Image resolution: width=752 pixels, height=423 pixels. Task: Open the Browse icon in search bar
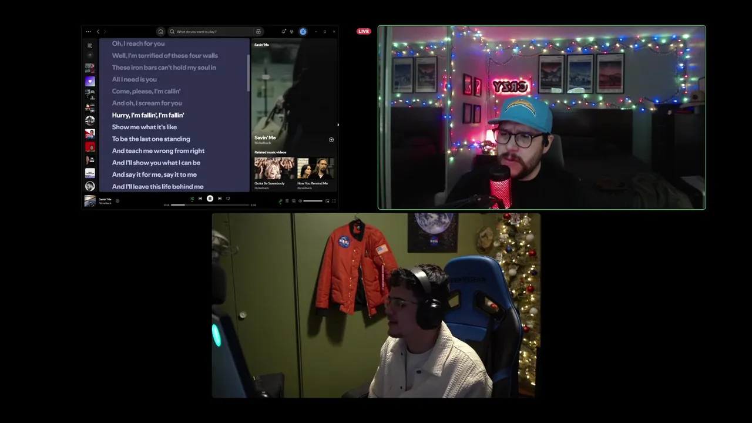pos(258,32)
